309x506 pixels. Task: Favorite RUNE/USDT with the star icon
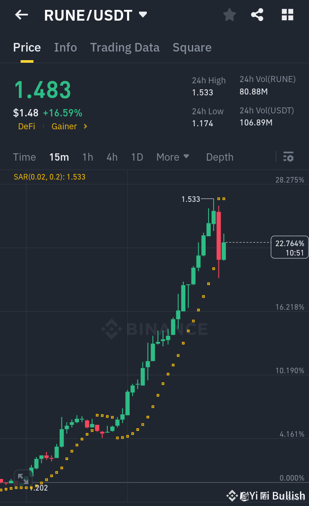click(229, 14)
